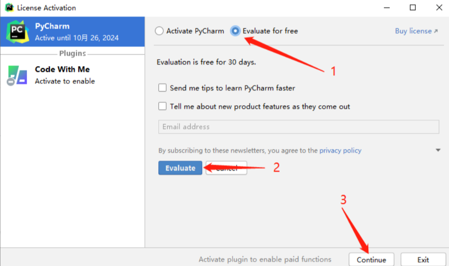Screen dimensions: 449x266
Task: Maximize the License Activation window
Action: coord(413,8)
